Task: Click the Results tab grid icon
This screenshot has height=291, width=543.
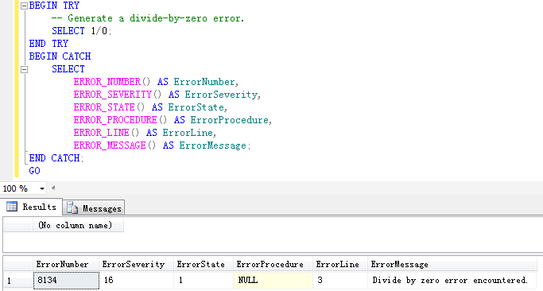Action: [12, 207]
